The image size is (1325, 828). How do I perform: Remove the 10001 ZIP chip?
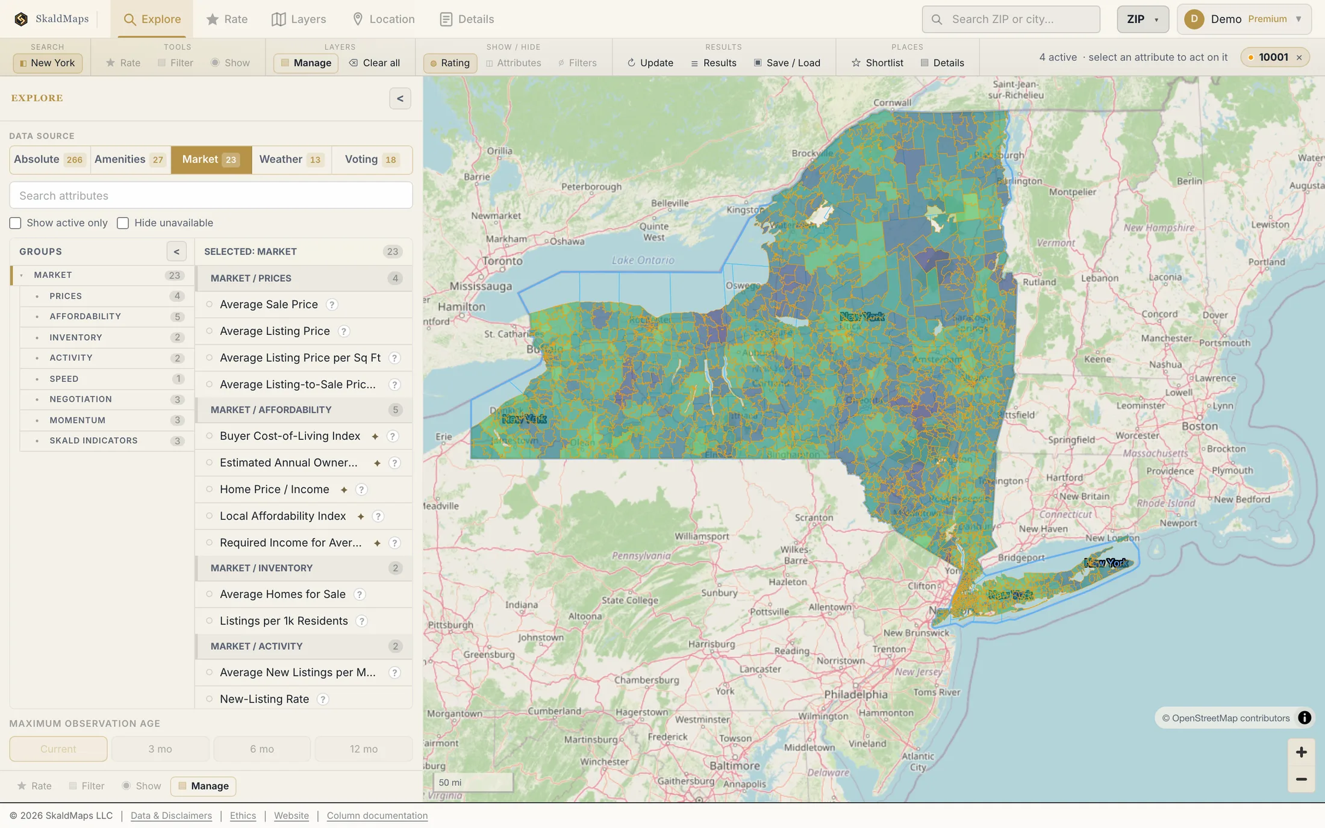(x=1299, y=58)
